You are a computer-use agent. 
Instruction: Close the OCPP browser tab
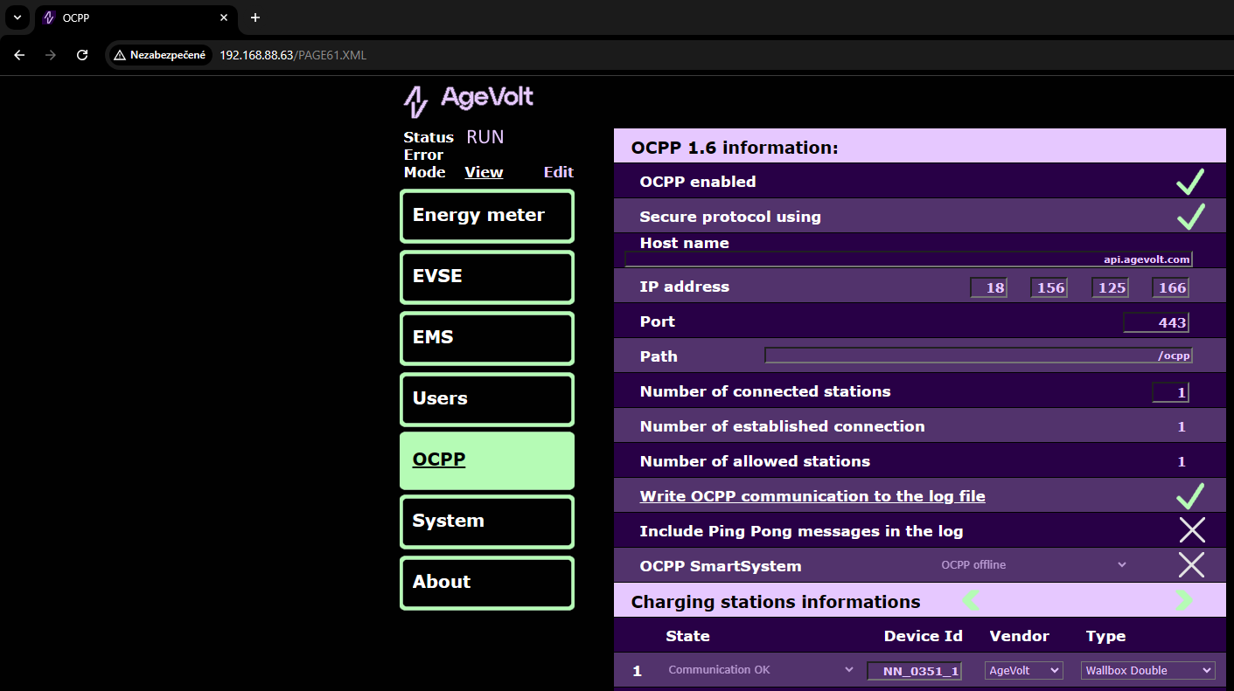[x=224, y=17]
